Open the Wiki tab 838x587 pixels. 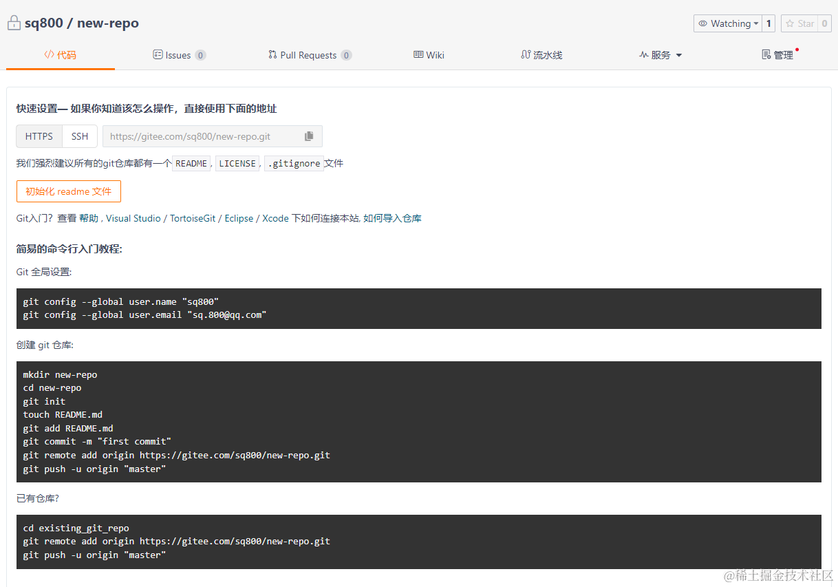click(x=429, y=55)
